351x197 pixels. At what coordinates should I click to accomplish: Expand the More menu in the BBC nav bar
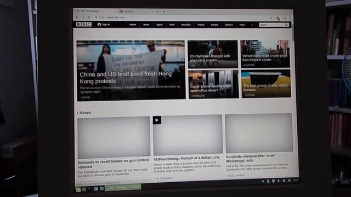tap(242, 25)
